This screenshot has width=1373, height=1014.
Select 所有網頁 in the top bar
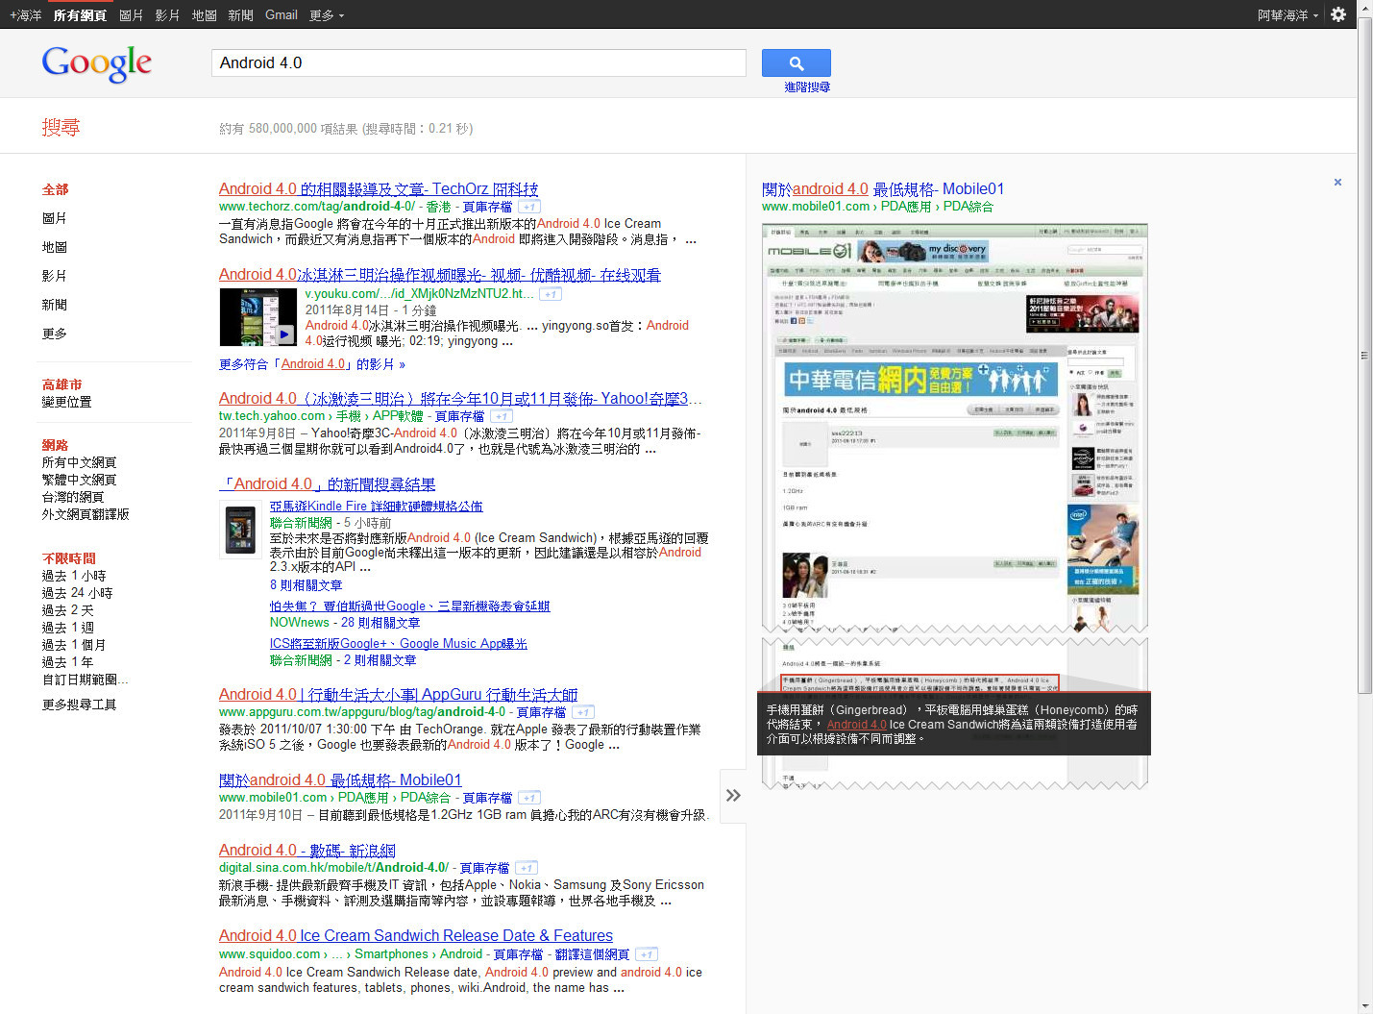[80, 14]
